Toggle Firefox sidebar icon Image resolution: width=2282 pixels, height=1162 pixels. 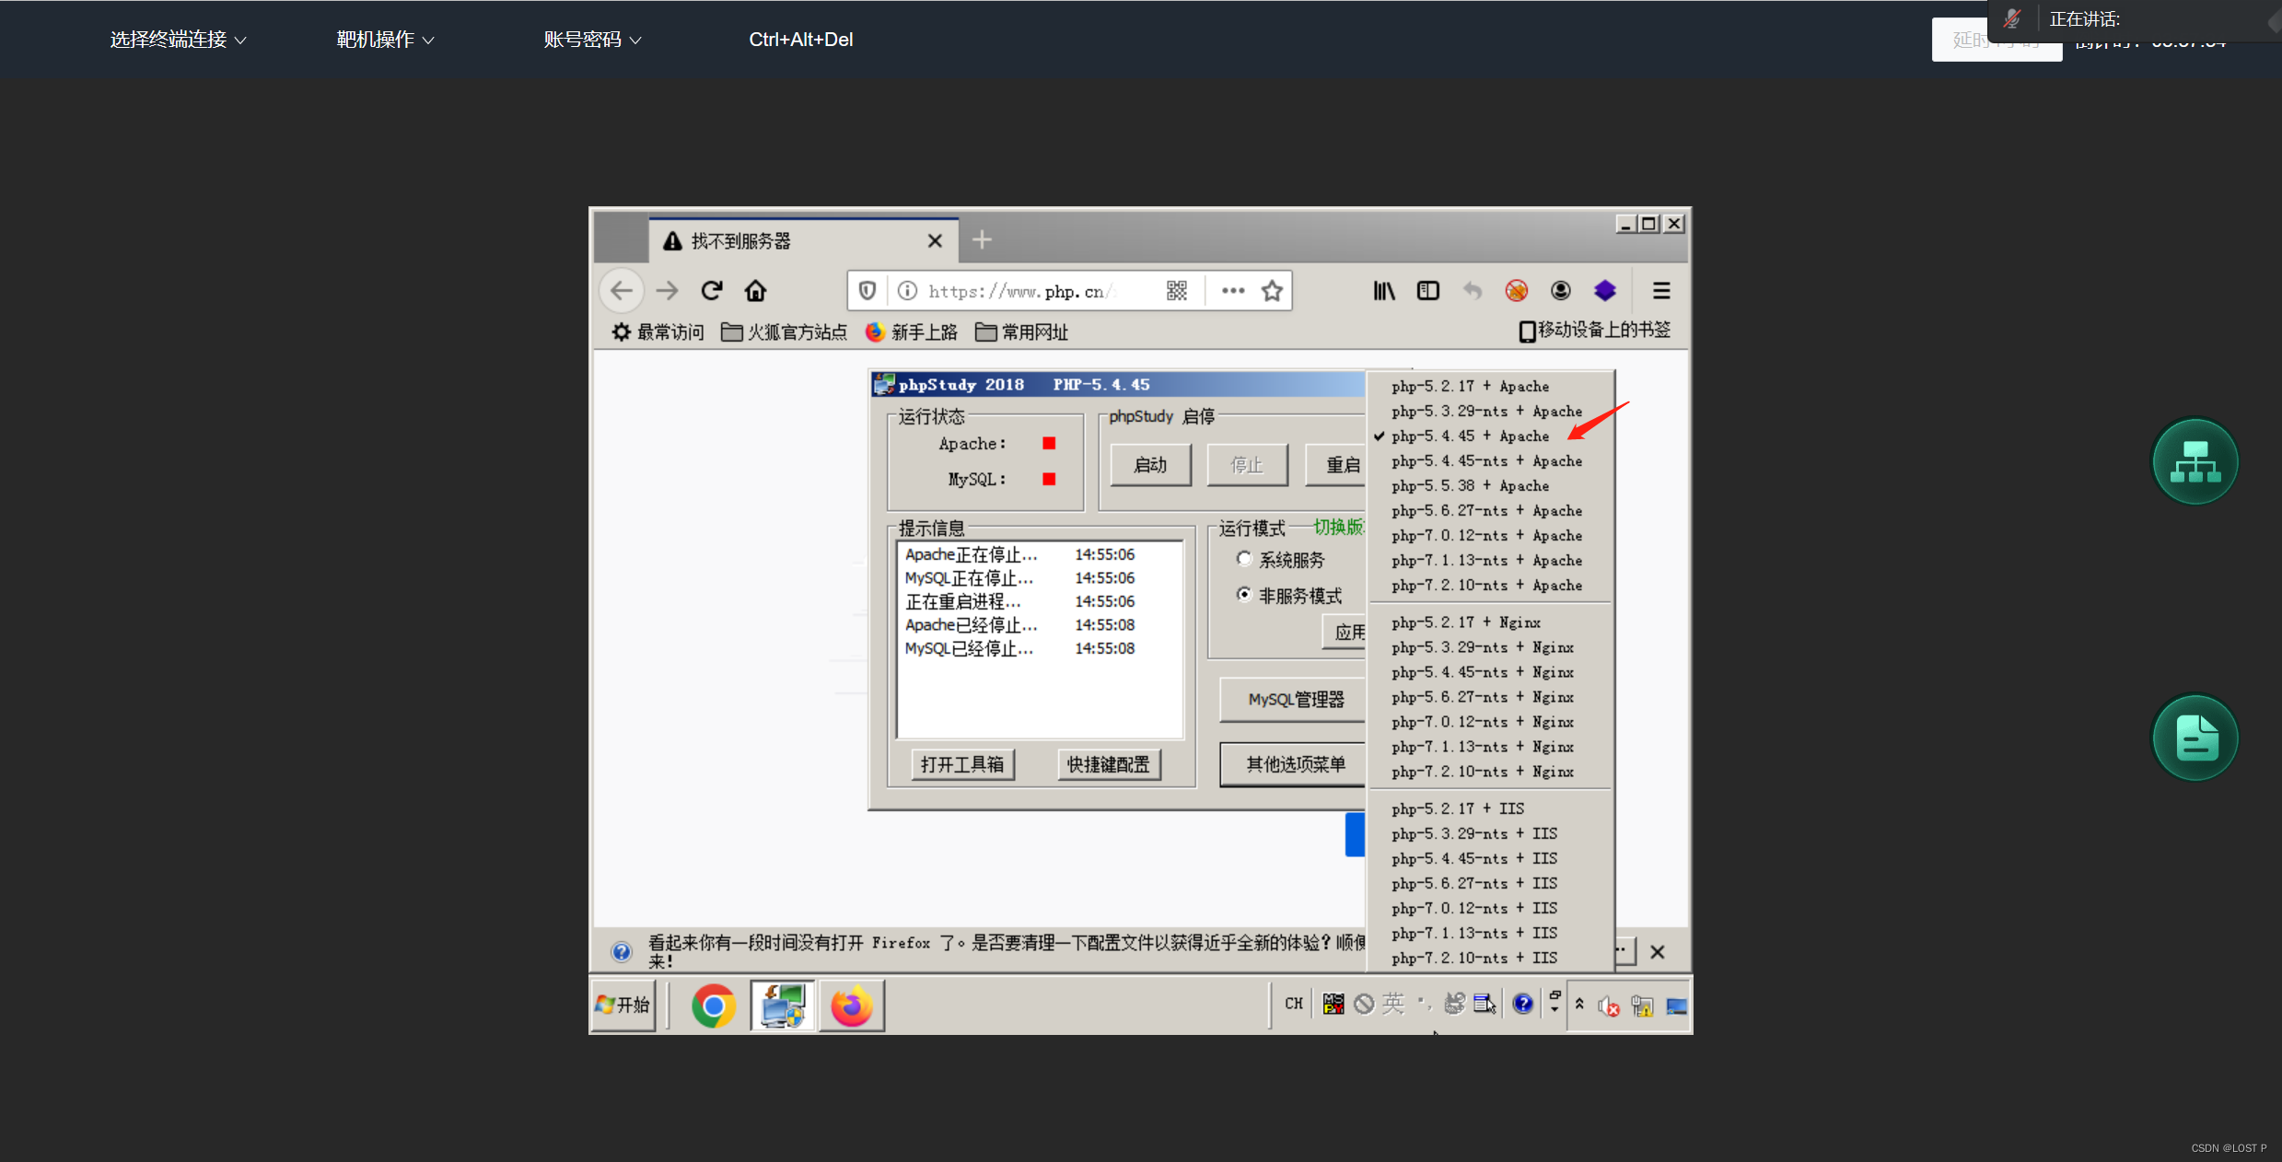click(1428, 291)
